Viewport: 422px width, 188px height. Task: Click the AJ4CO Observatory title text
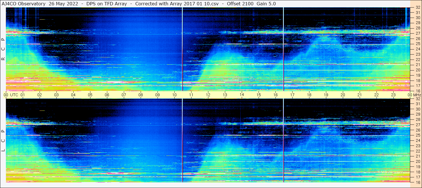pyautogui.click(x=24, y=4)
